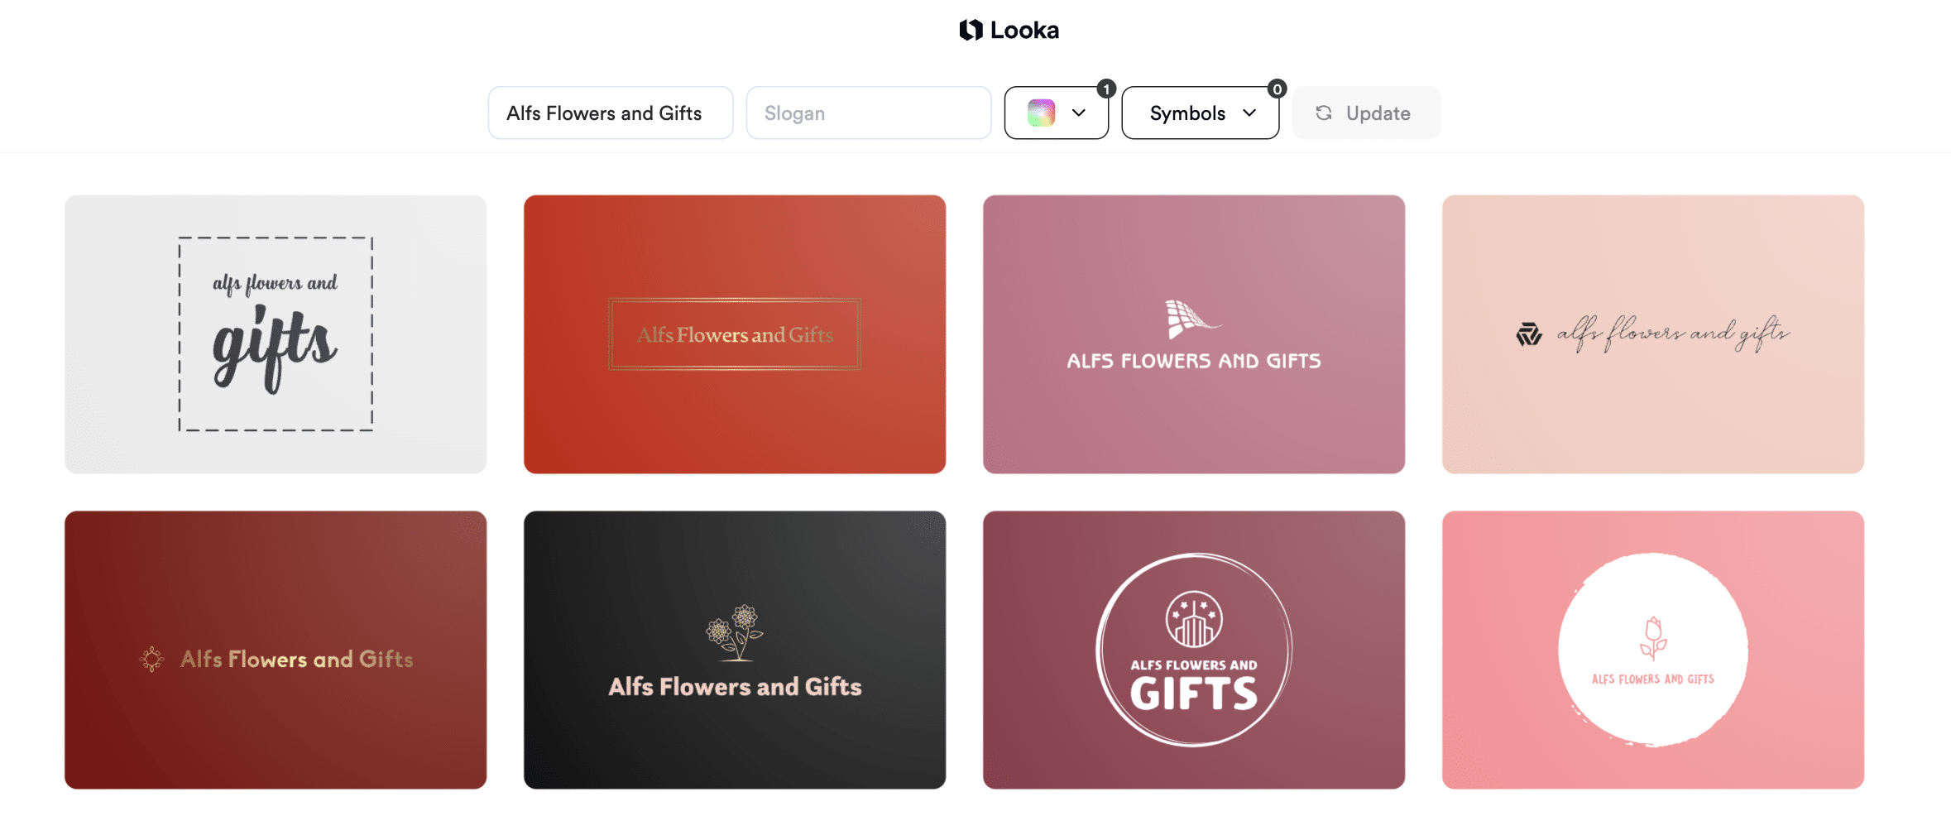Click the rainbow gradient color swatch

point(1042,113)
